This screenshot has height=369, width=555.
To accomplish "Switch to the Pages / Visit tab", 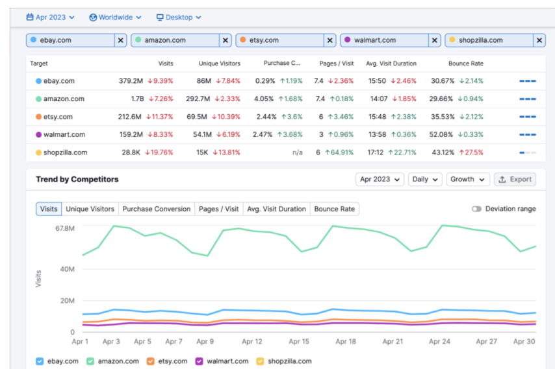I will coord(219,209).
